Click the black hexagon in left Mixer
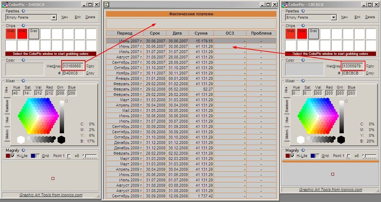381x202 pixels. [x=61, y=139]
